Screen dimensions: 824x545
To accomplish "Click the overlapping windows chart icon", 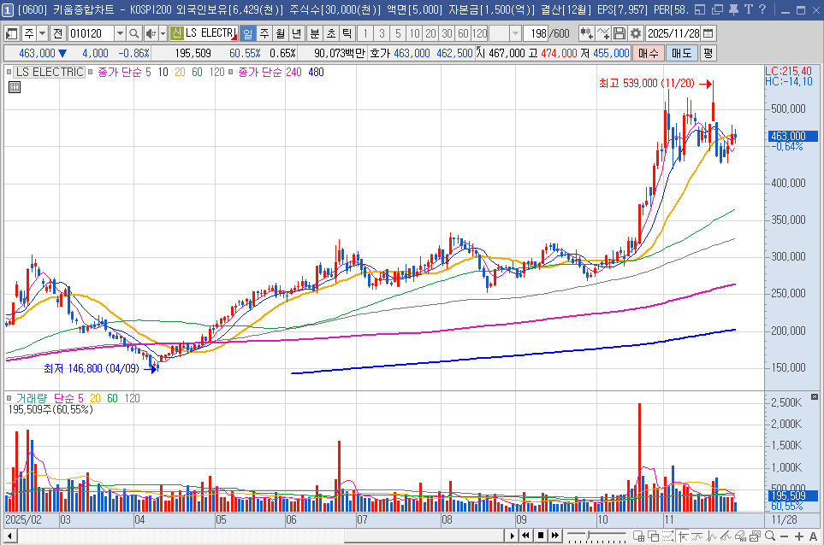I will click(654, 536).
